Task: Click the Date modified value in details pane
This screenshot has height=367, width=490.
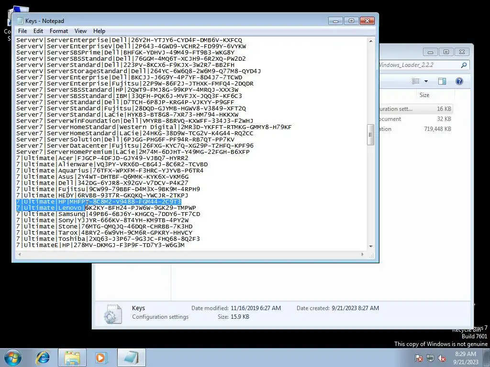Action: (256, 308)
